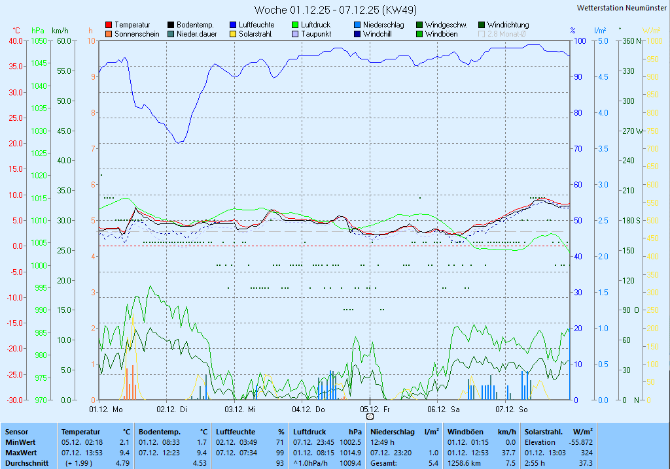Click the black Bodentemp. legend square
670x469 pixels.
coord(171,25)
